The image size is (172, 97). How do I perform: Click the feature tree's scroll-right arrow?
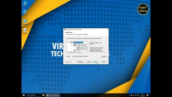pos(87,52)
